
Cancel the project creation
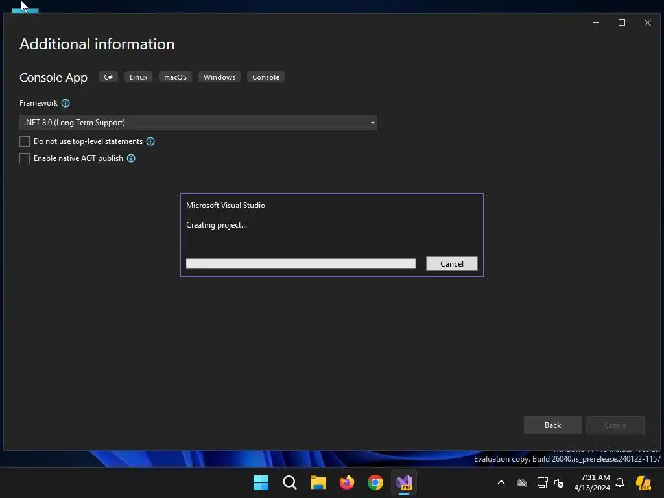pyautogui.click(x=452, y=263)
